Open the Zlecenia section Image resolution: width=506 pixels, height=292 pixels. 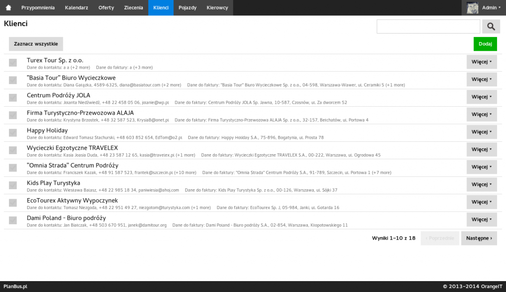pos(133,7)
